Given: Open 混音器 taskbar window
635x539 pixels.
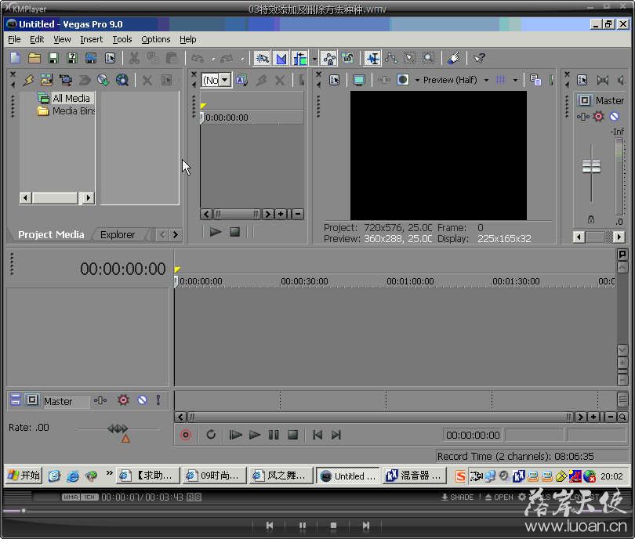Looking at the screenshot, I should click(414, 476).
